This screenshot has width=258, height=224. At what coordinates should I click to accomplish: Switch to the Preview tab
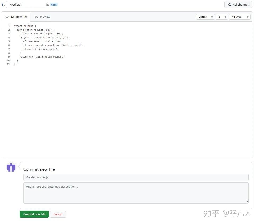45,17
